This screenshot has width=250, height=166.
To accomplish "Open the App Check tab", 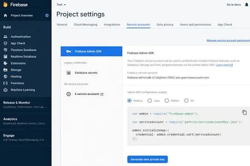I will tap(225, 25).
